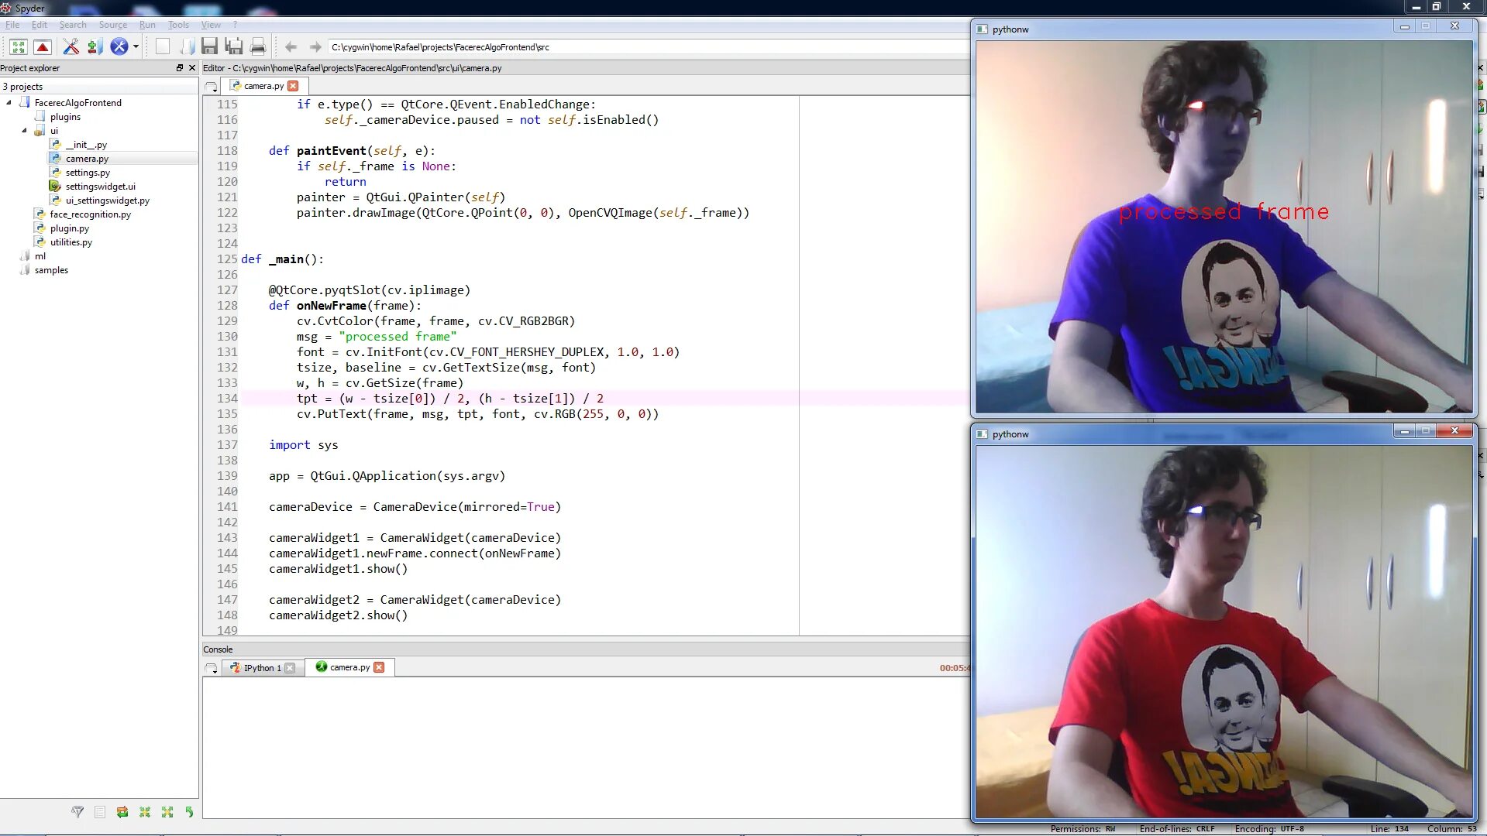1487x836 pixels.
Task: Create a new file with blank page icon
Action: (162, 46)
